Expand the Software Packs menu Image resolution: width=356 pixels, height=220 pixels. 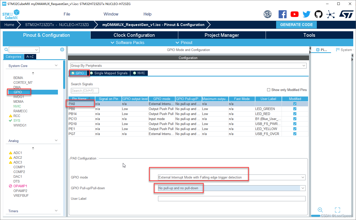click(127, 42)
